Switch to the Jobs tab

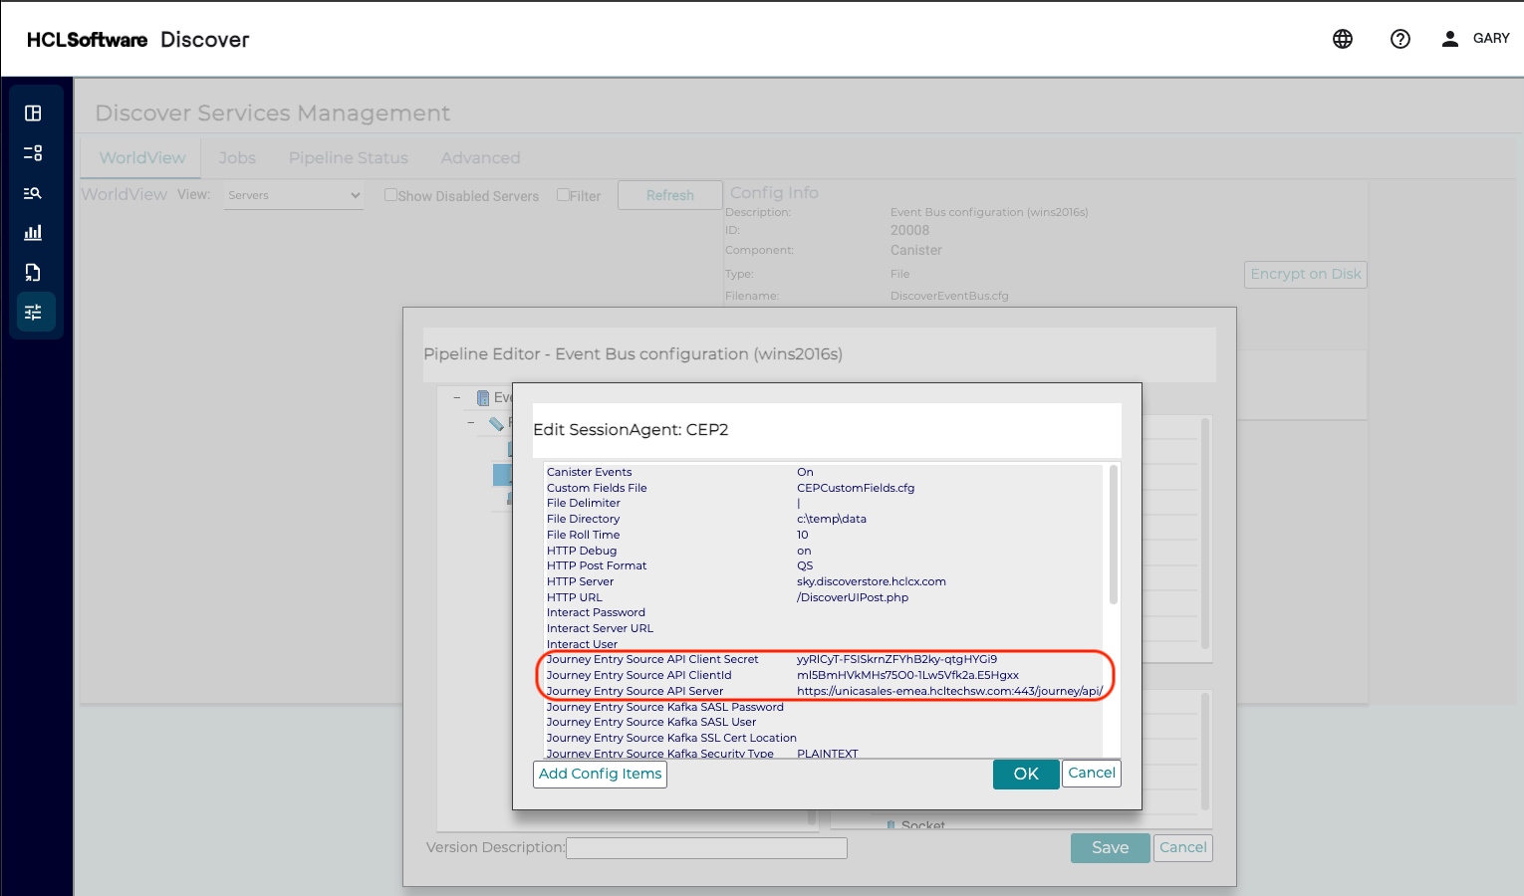(x=237, y=157)
